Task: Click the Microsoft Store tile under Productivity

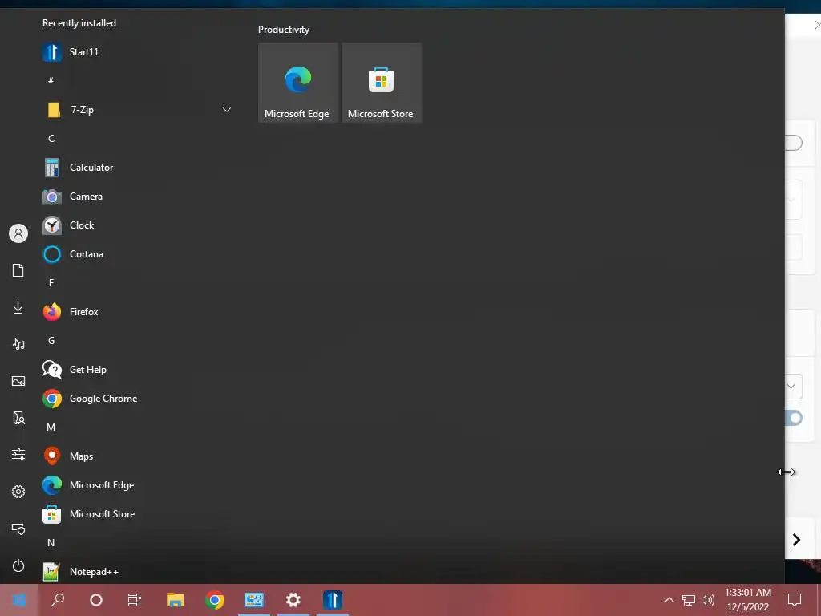Action: [x=381, y=83]
